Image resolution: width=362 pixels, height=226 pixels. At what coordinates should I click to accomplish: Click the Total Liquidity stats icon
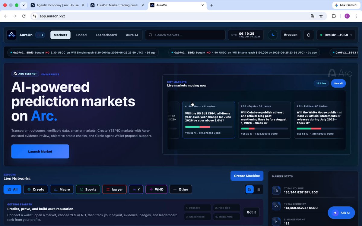pyautogui.click(x=276, y=206)
